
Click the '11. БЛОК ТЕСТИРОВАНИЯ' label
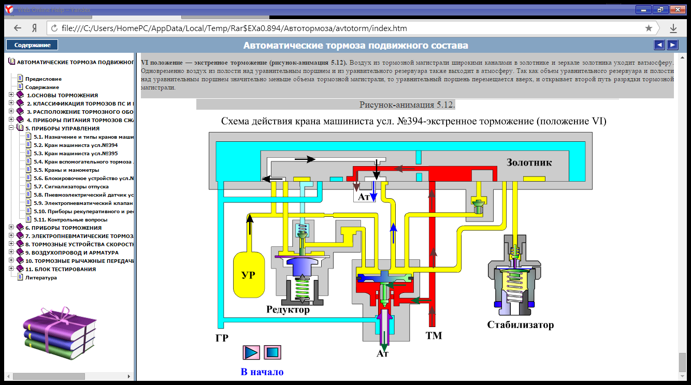point(61,269)
